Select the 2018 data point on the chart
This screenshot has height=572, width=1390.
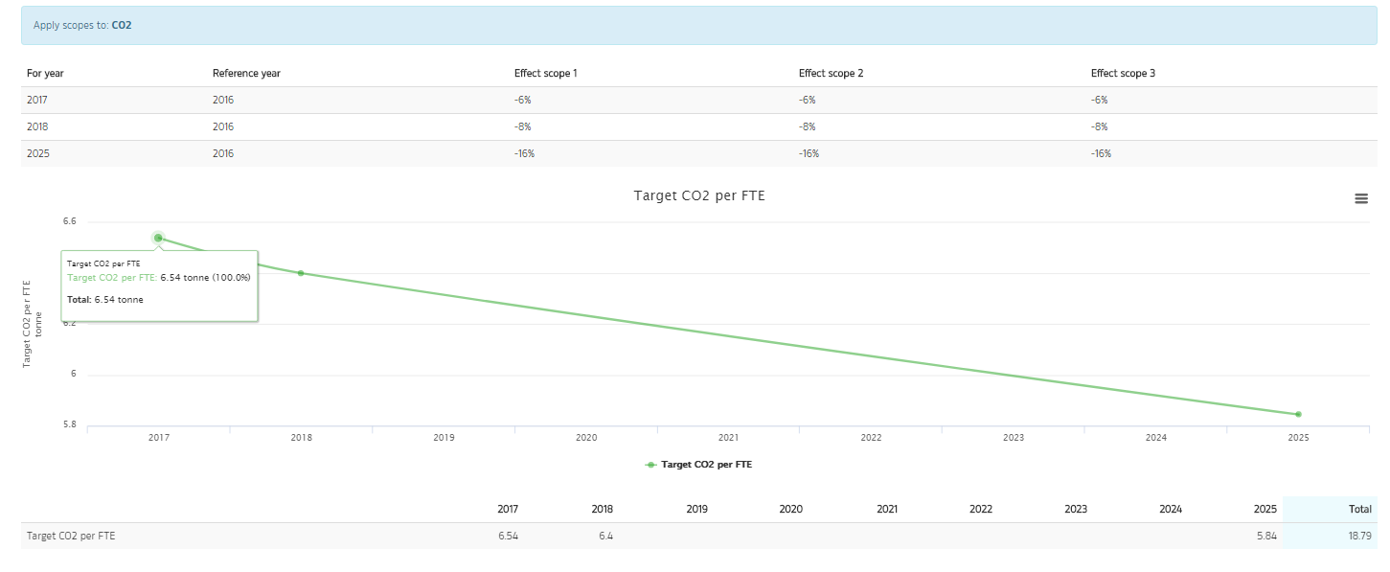coord(301,273)
